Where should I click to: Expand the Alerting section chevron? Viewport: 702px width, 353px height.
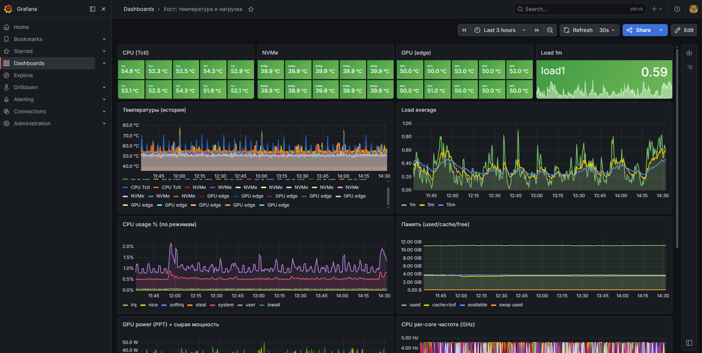pos(104,99)
